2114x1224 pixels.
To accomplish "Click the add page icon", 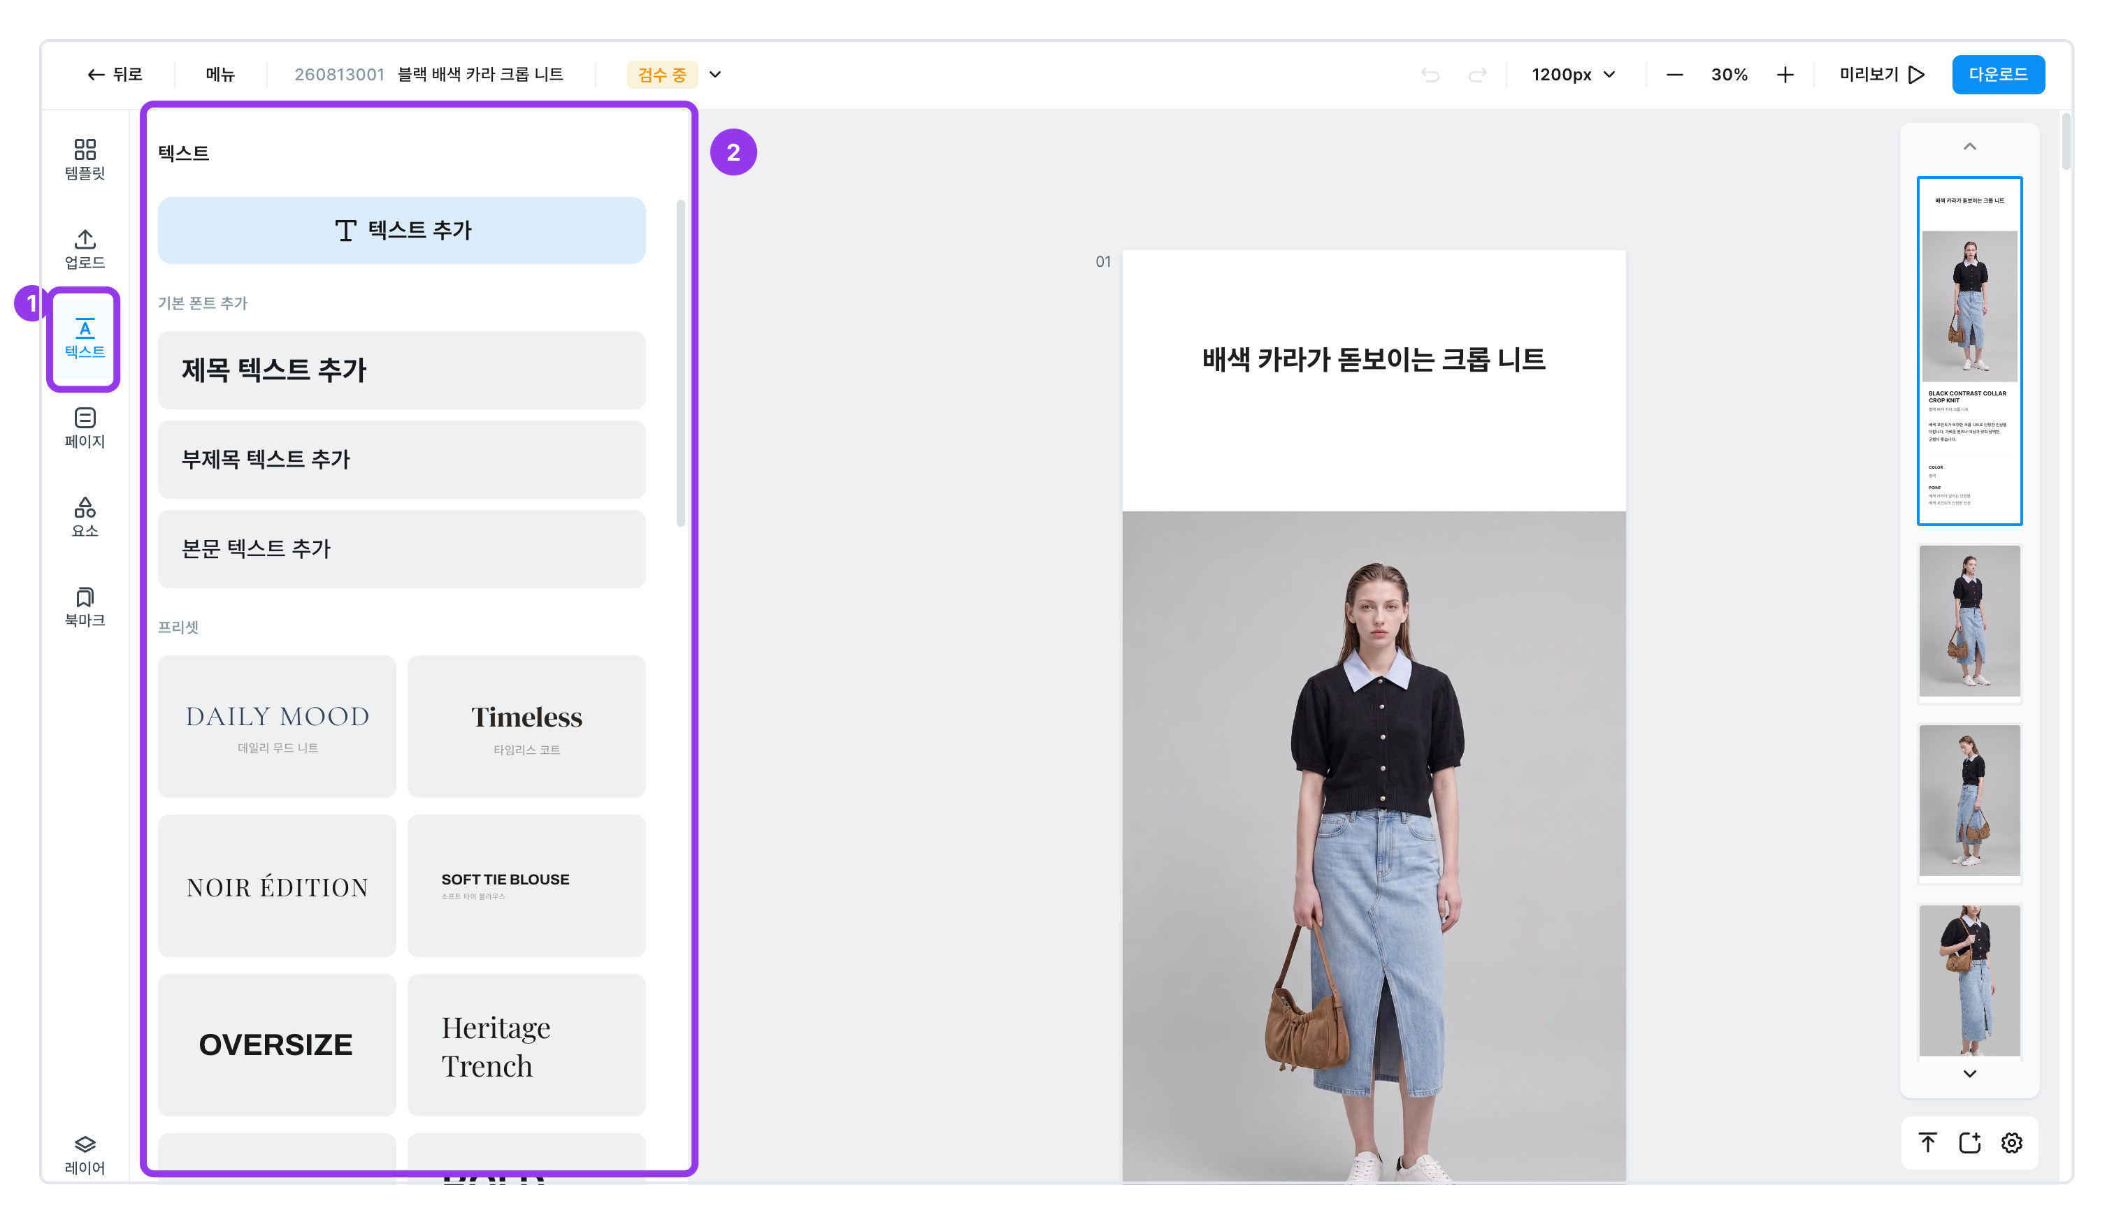I will pos(1970,1142).
